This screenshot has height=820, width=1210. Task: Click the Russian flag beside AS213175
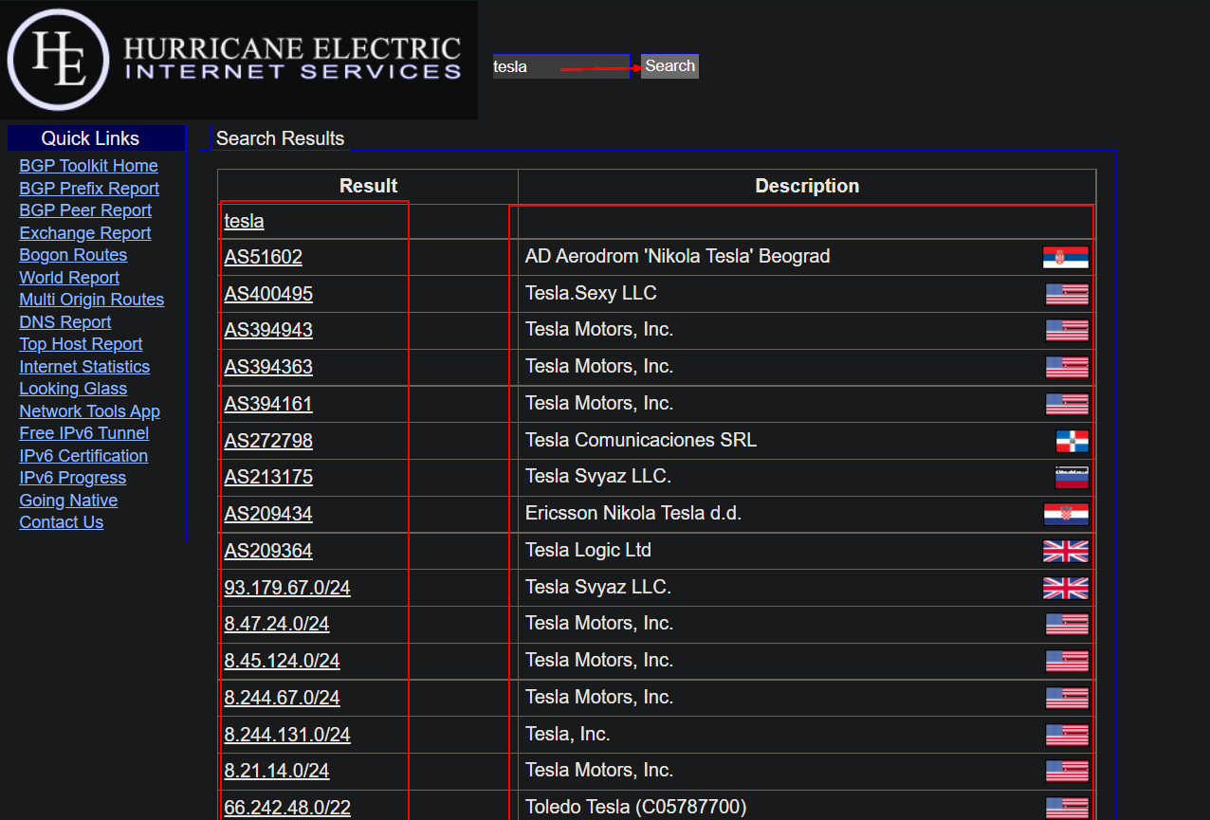pyautogui.click(x=1071, y=477)
